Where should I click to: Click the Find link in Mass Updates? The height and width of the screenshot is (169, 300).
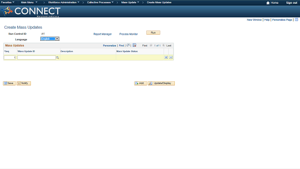pyautogui.click(x=121, y=46)
